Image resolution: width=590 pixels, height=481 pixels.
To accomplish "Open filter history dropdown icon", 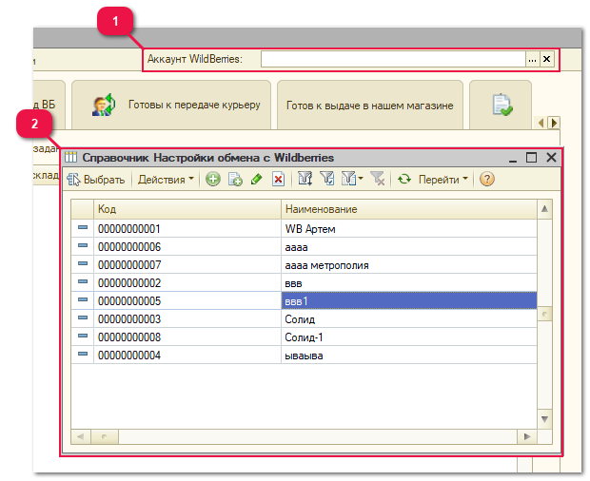I will 352,179.
